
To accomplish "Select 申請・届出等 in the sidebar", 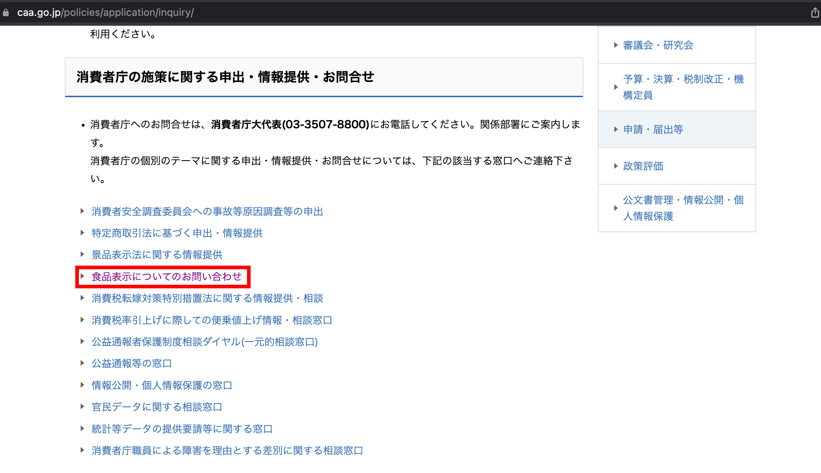I will click(652, 129).
